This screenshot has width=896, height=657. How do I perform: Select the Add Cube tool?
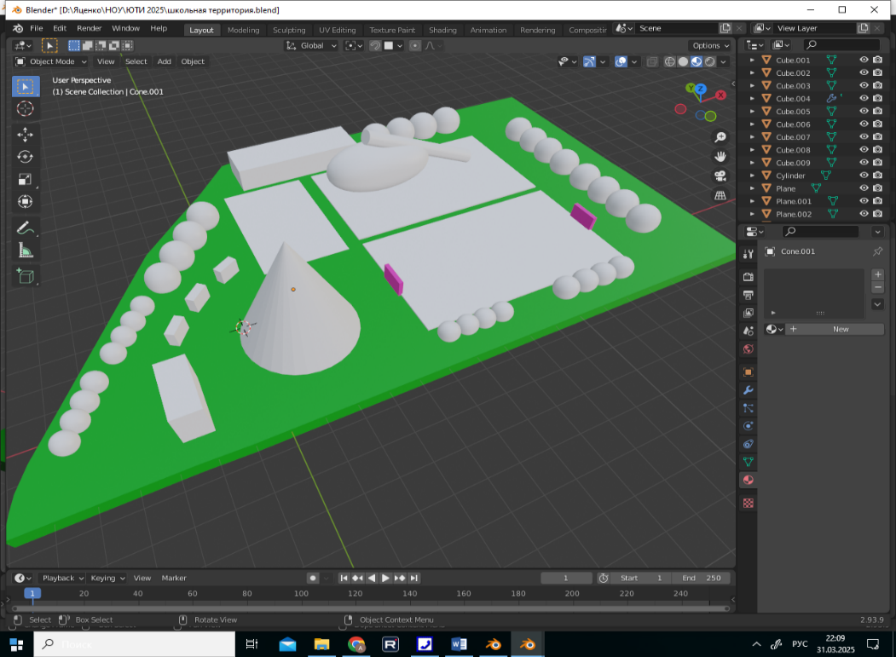[x=25, y=275]
